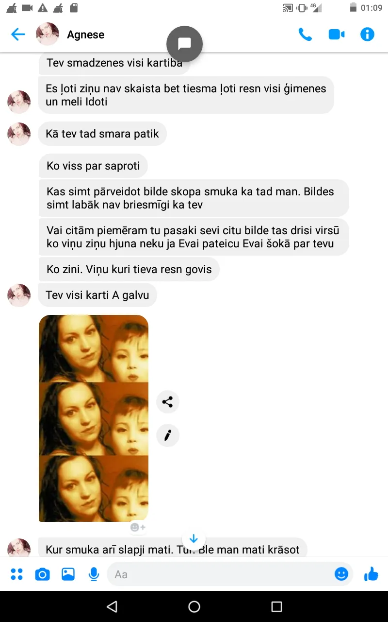Open camera from message composer
Image resolution: width=388 pixels, height=622 pixels.
click(x=42, y=574)
